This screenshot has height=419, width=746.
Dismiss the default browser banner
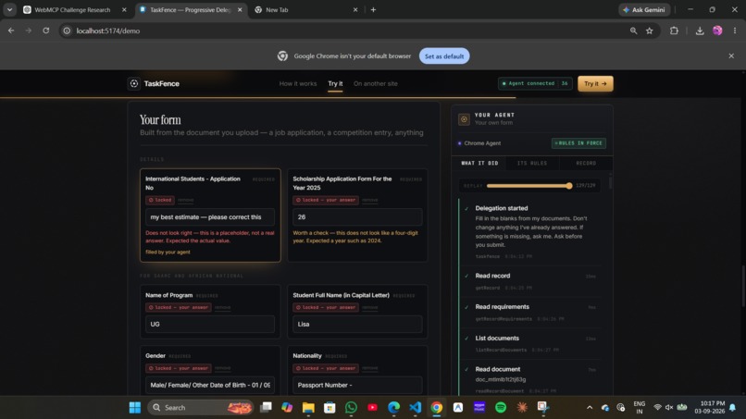pos(731,55)
